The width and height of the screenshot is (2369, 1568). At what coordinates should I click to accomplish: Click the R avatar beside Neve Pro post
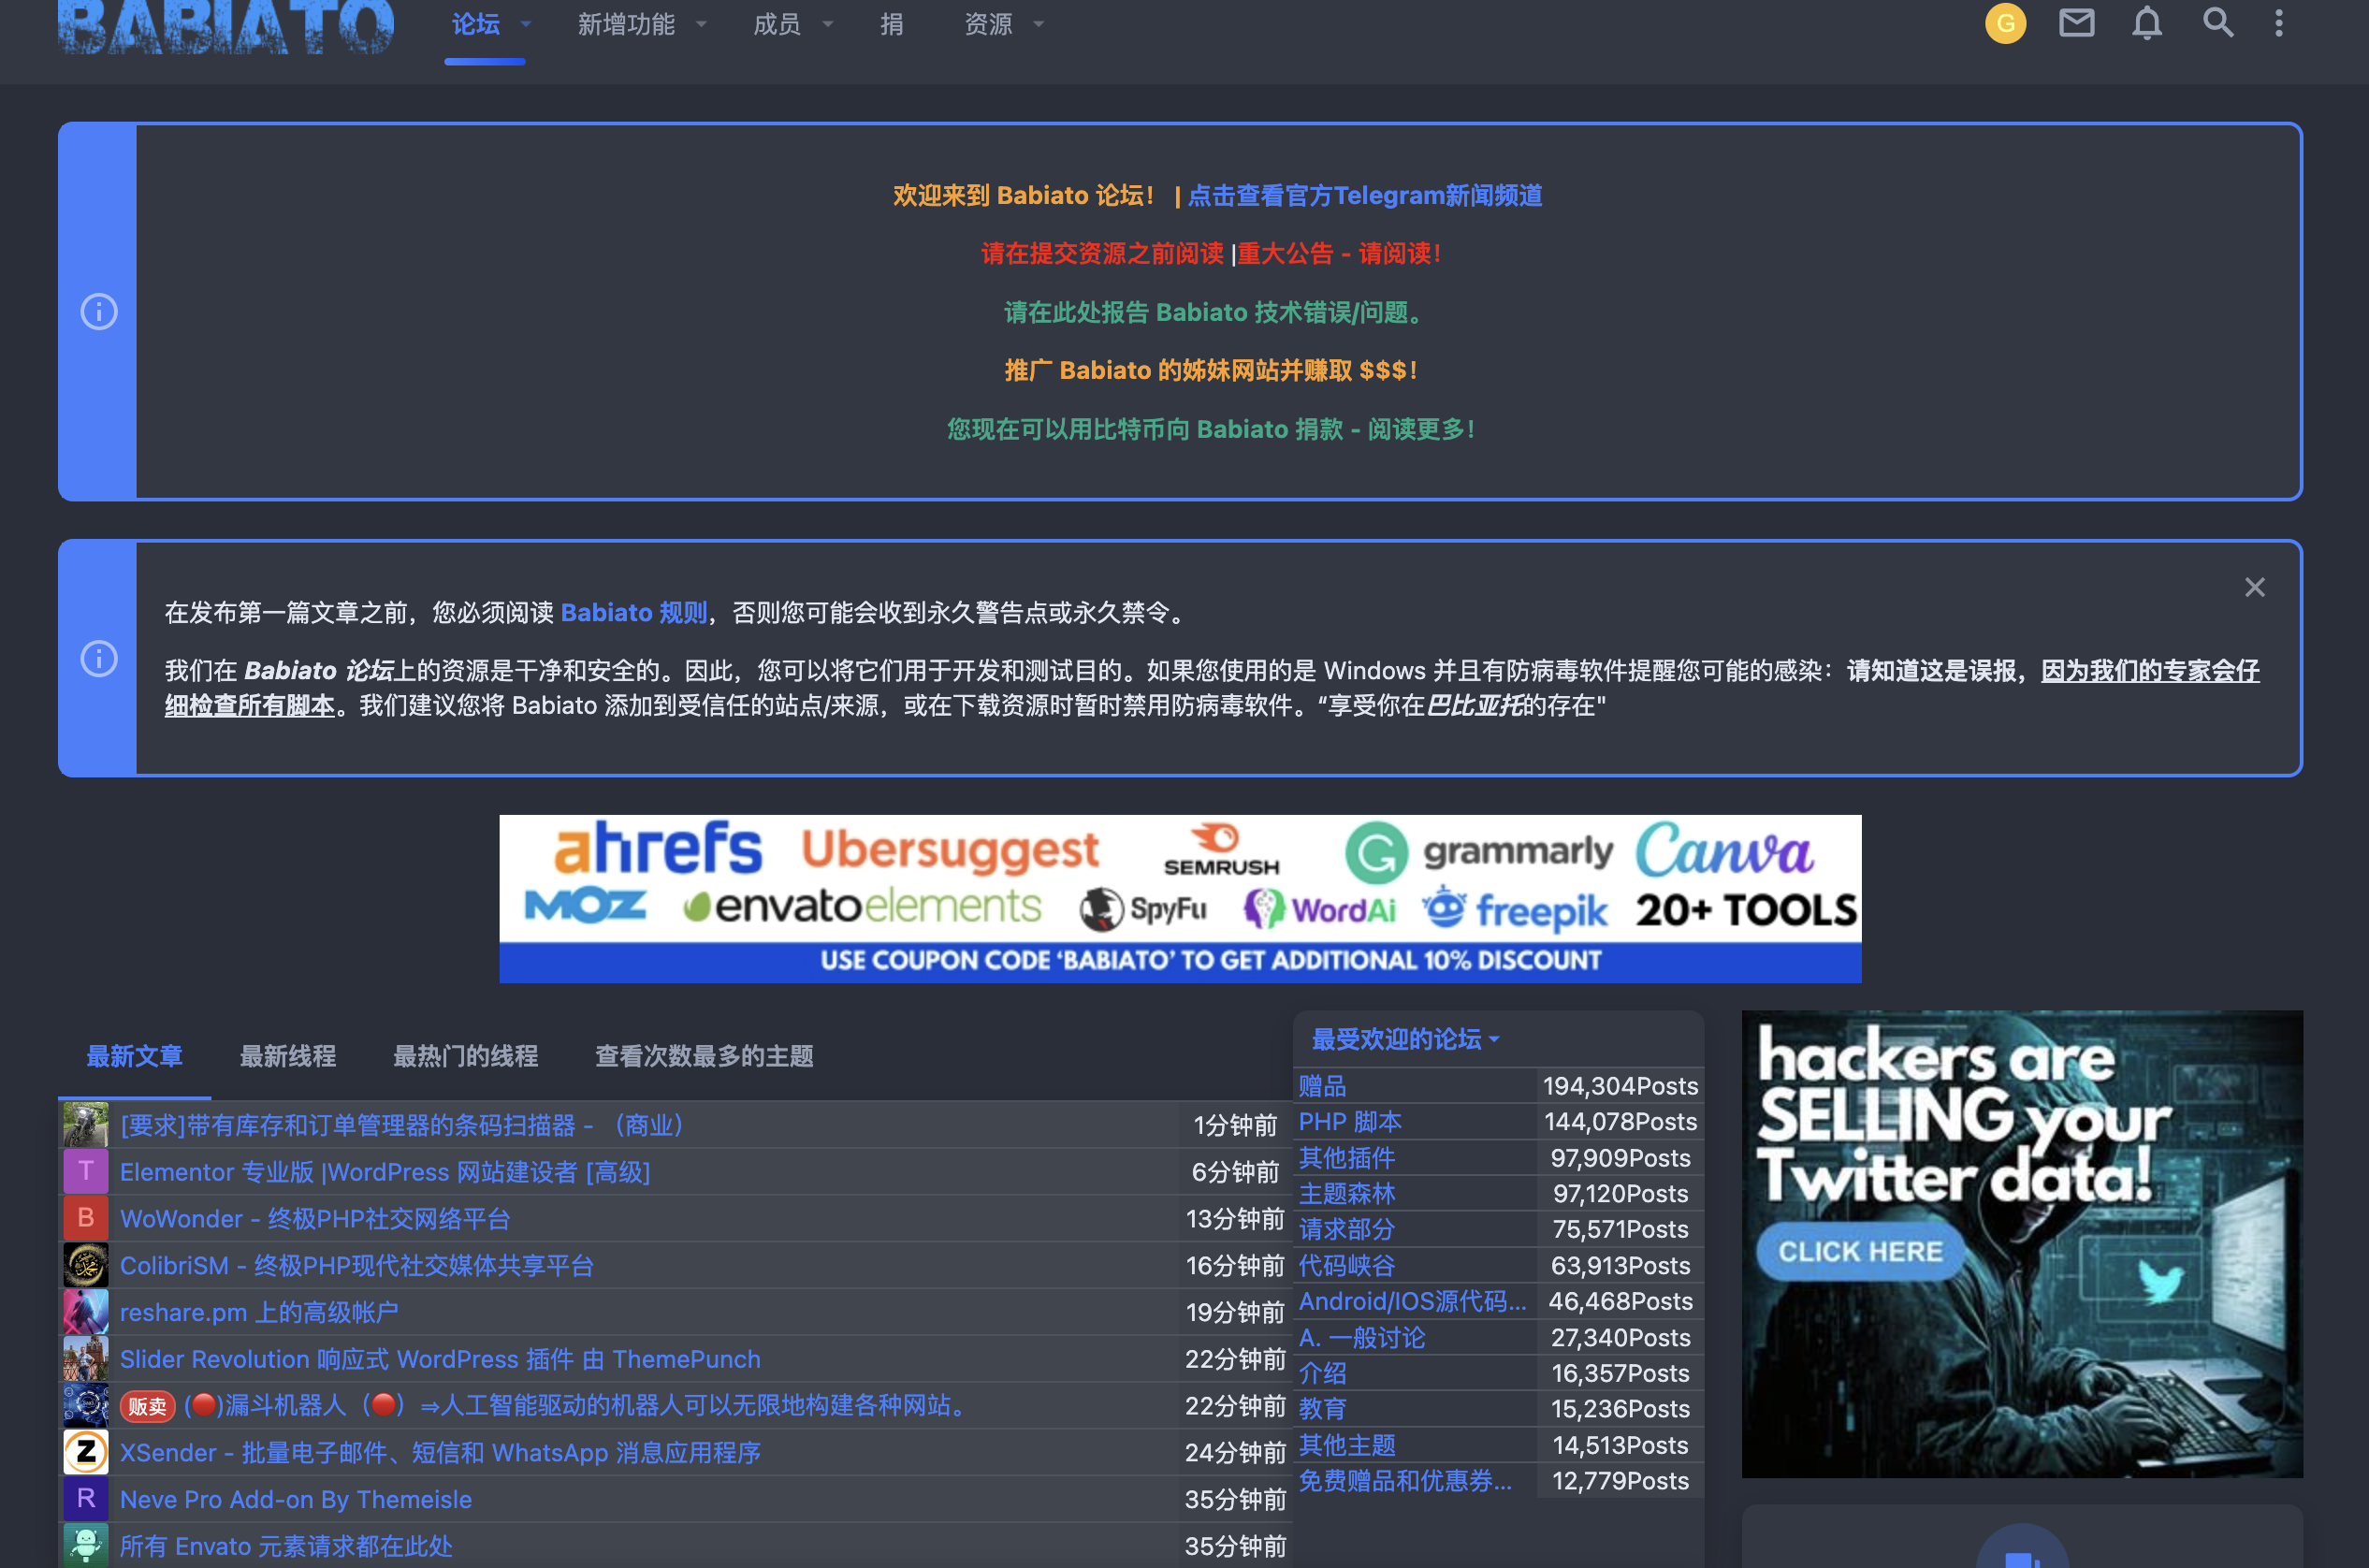(86, 1499)
